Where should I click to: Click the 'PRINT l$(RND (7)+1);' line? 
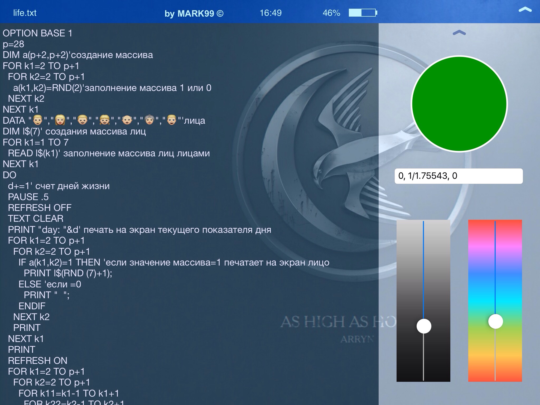(x=68, y=273)
